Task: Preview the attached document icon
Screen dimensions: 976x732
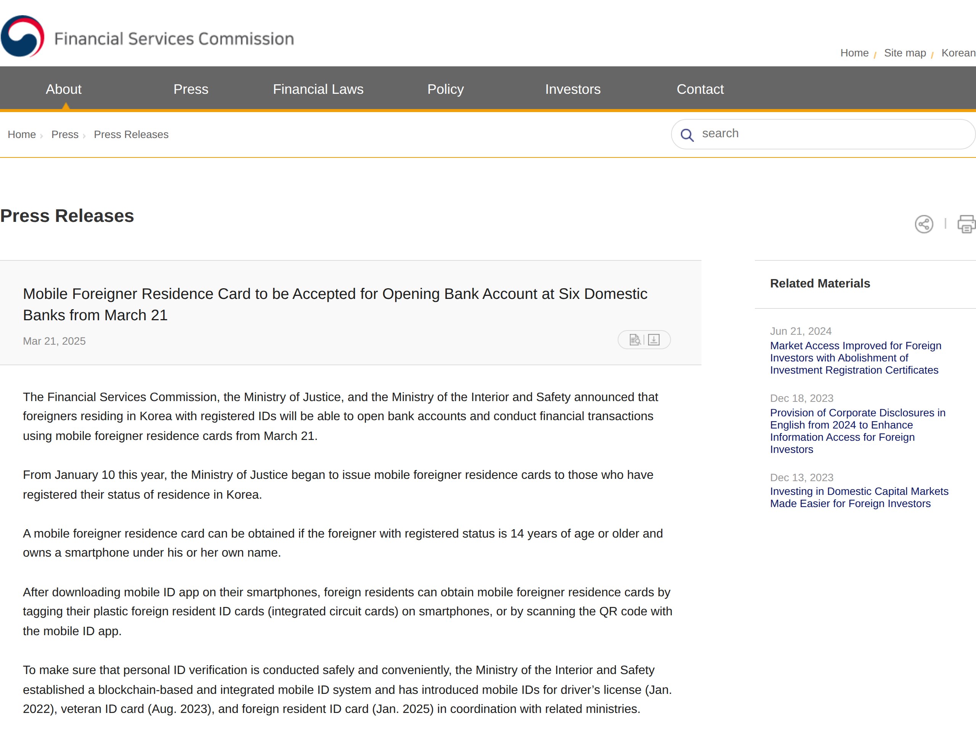Action: (x=635, y=340)
